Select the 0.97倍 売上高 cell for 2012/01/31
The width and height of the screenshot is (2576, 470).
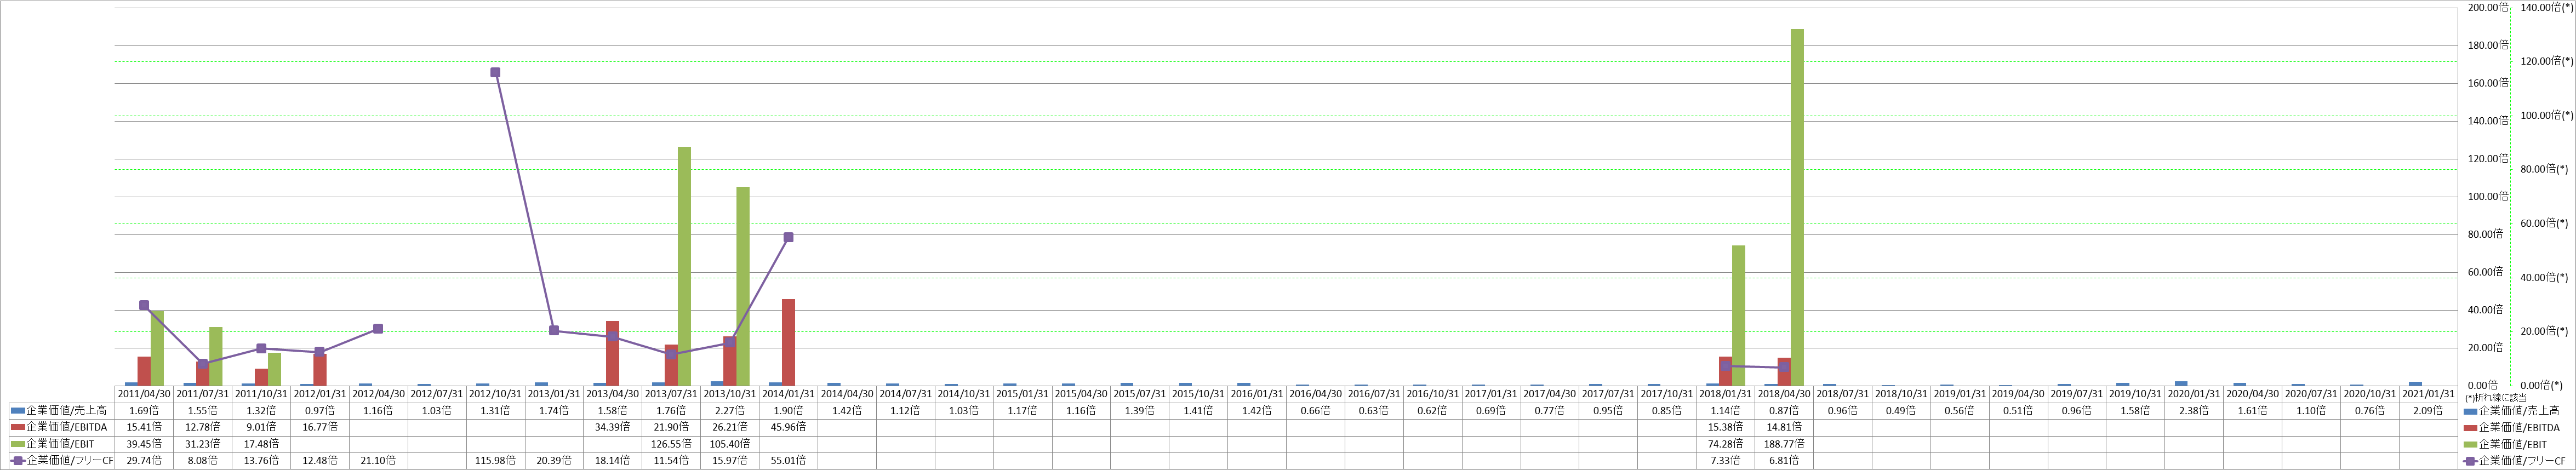[320, 410]
